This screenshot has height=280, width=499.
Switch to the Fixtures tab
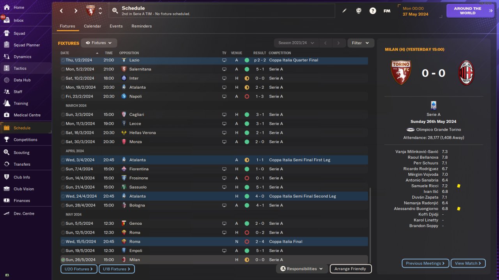click(x=67, y=26)
